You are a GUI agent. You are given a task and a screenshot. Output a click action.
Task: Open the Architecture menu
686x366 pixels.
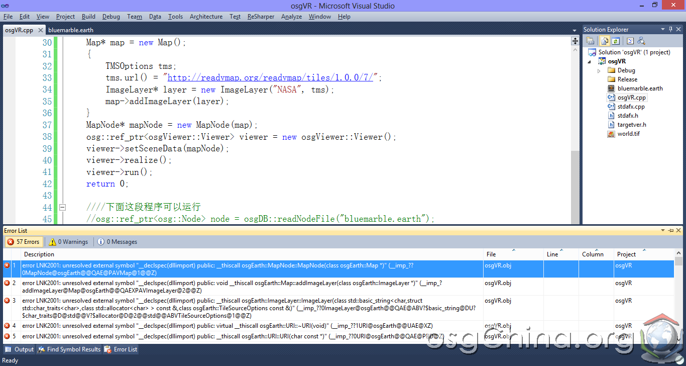pos(206,17)
